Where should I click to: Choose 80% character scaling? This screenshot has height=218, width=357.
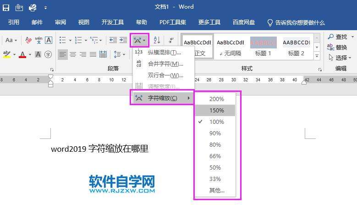pyautogui.click(x=215, y=145)
